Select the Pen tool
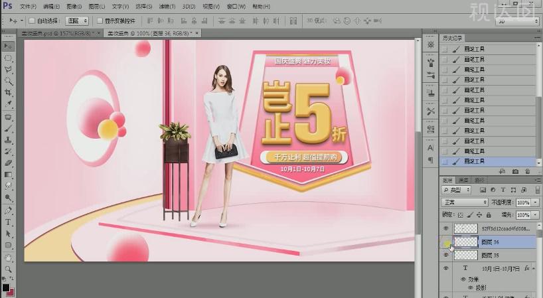This screenshot has width=543, height=298. [x=8, y=210]
